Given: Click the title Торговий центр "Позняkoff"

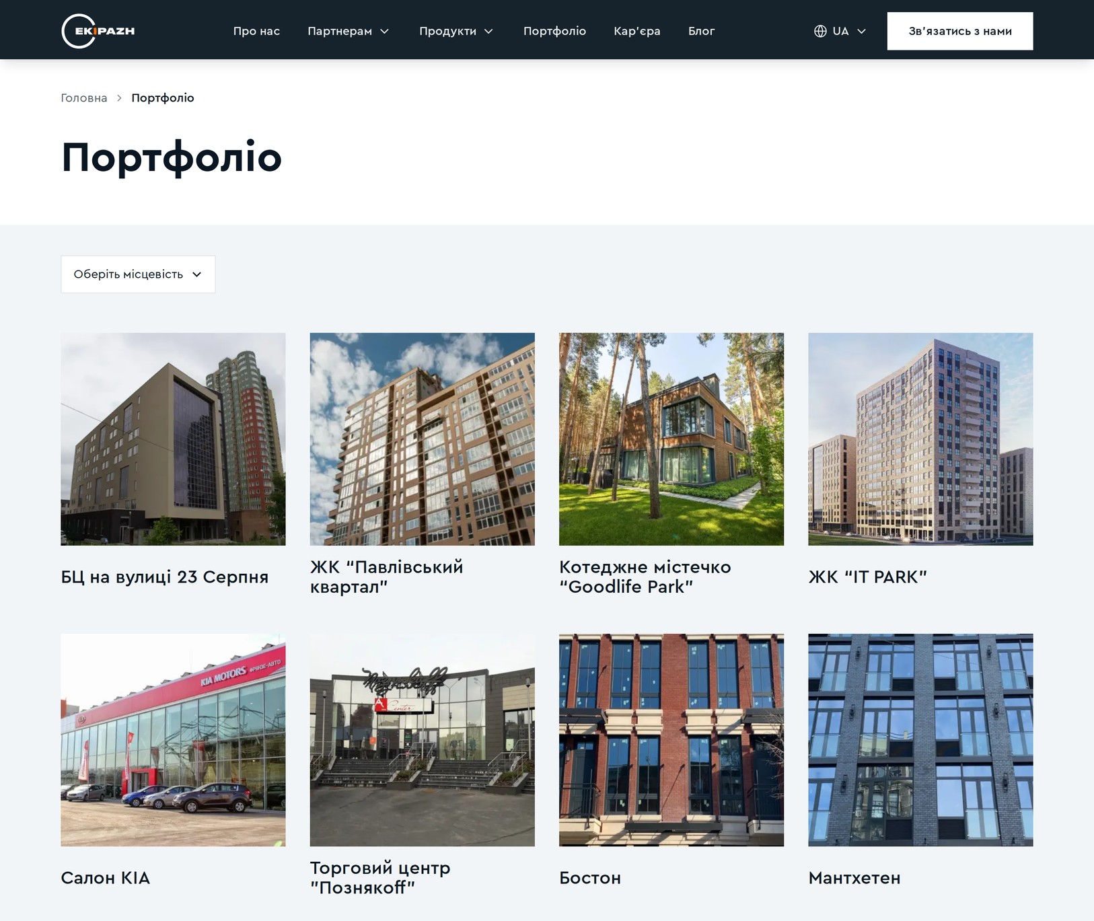Looking at the screenshot, I should click(x=380, y=878).
